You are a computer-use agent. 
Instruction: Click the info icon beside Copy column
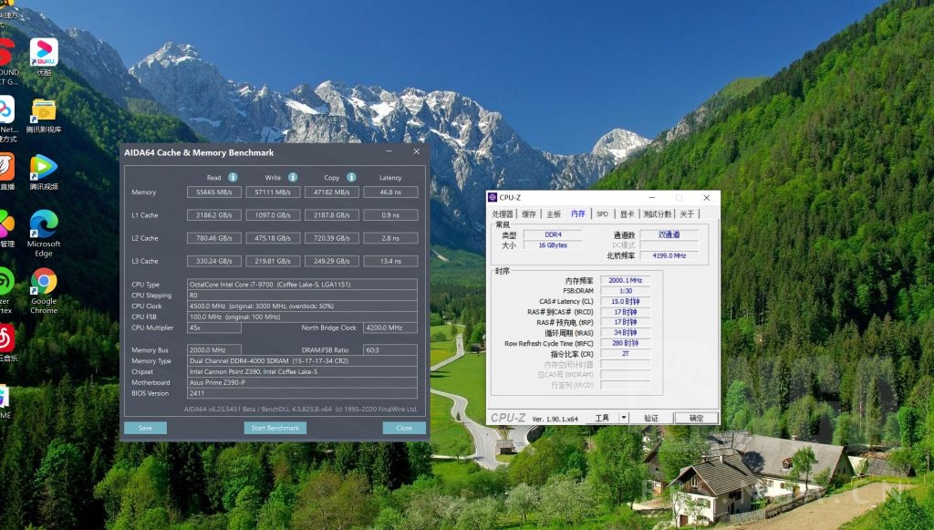point(351,177)
